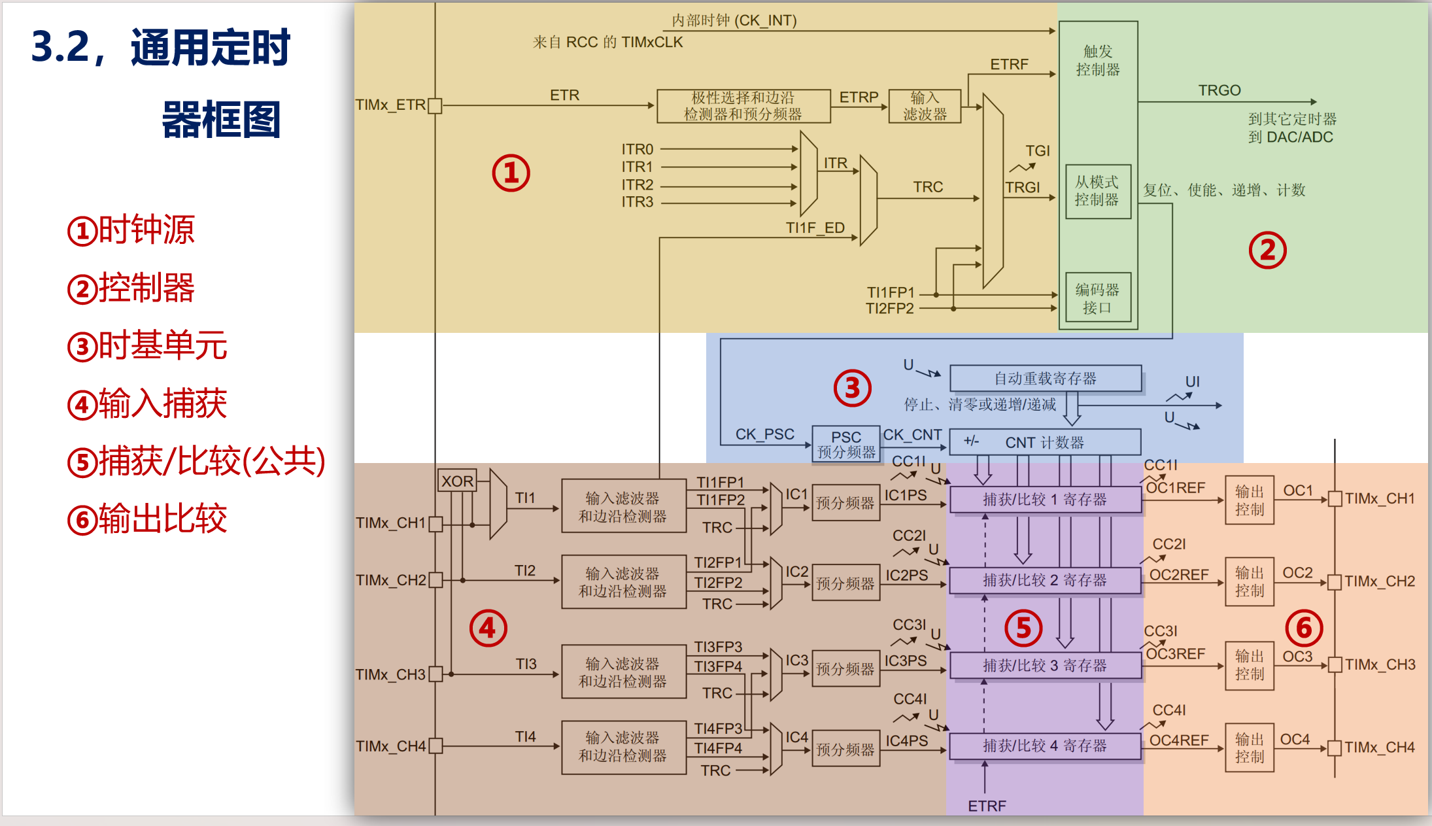Click the ITR0 input label
The image size is (1432, 826).
638,149
